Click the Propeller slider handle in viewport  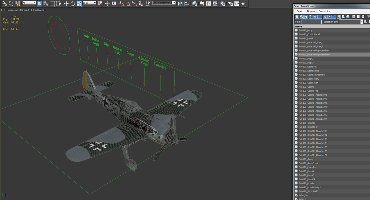160,77
